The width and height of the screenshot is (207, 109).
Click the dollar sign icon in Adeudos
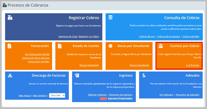pyautogui.click(x=144, y=75)
